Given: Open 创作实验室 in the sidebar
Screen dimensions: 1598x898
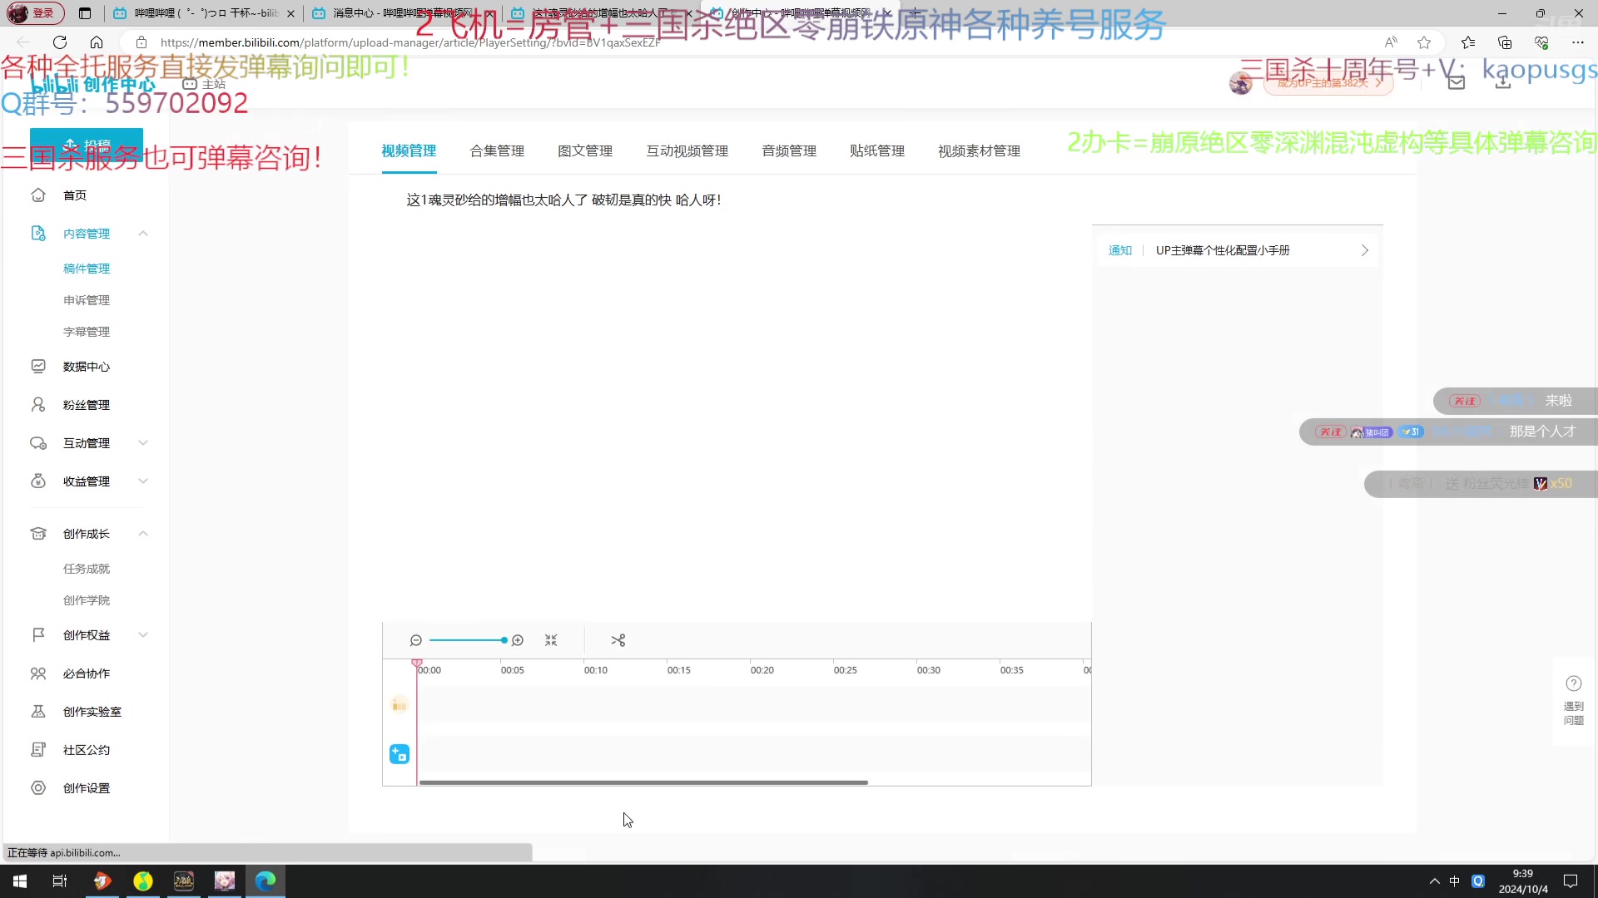Looking at the screenshot, I should pyautogui.click(x=92, y=712).
